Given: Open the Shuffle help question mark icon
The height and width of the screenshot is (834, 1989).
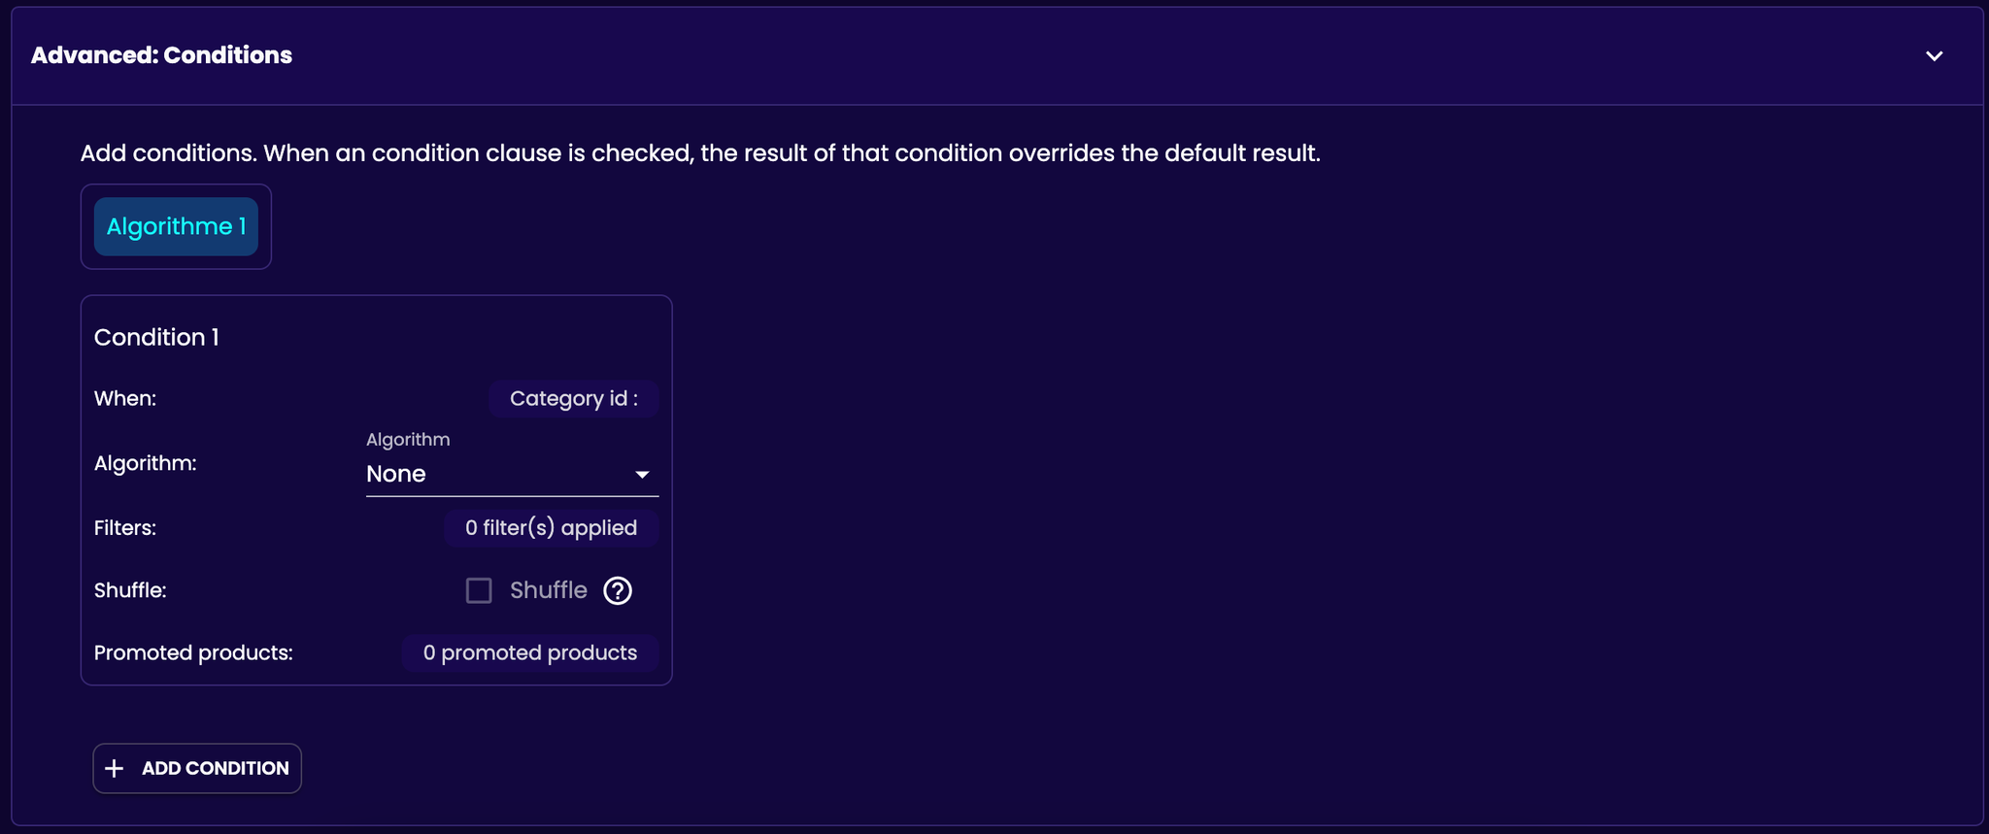Looking at the screenshot, I should [x=618, y=590].
